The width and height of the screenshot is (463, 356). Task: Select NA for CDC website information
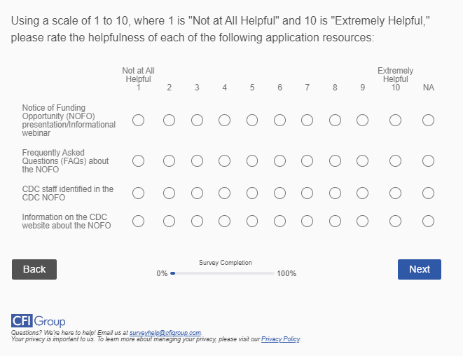point(429,221)
